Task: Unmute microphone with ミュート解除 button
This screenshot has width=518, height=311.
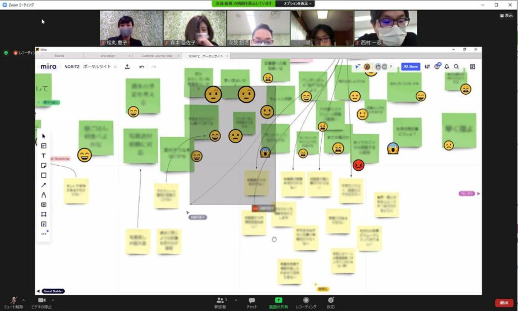Action: click(x=14, y=303)
